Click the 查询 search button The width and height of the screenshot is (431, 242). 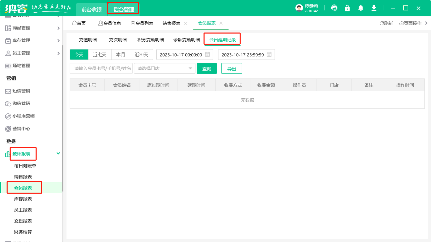(x=207, y=69)
